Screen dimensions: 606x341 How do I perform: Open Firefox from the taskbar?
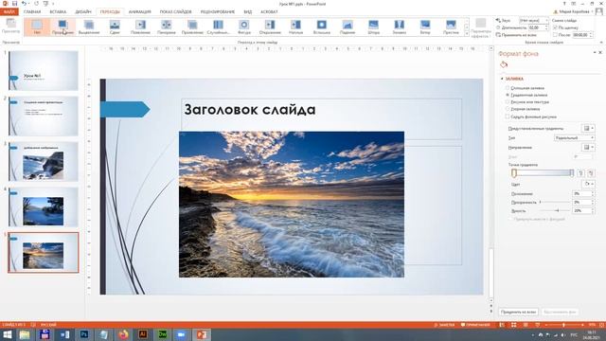point(123,334)
